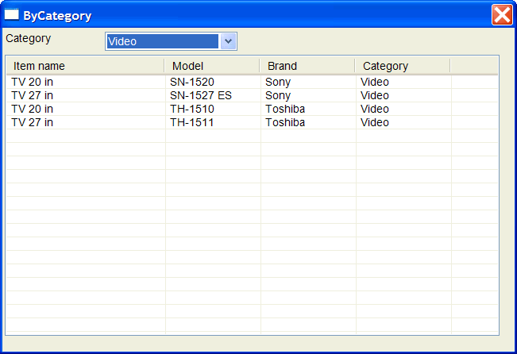This screenshot has height=354, width=517.
Task: Click the ByCategory title bar text
Action: click(57, 16)
